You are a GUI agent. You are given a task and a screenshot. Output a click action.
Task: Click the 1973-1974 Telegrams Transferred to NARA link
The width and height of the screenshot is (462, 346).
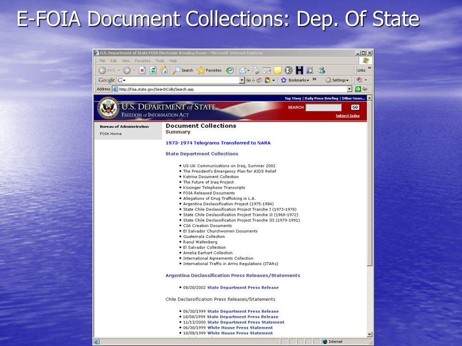[x=218, y=143]
